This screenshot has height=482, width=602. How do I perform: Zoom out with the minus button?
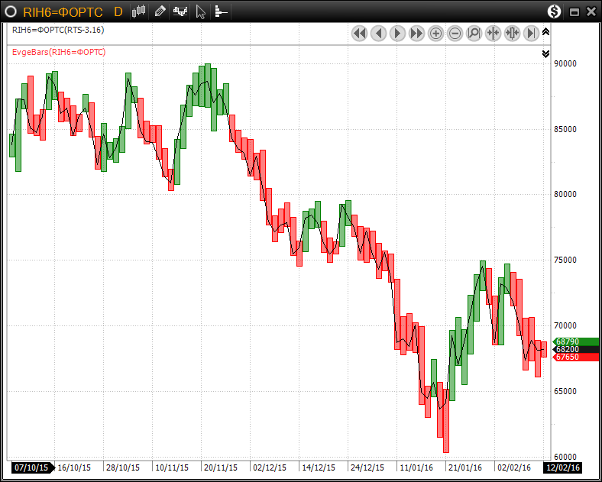click(455, 33)
